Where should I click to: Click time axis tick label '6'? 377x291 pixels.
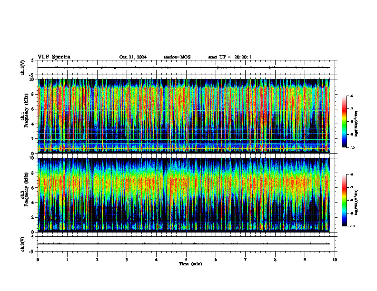[216, 260]
